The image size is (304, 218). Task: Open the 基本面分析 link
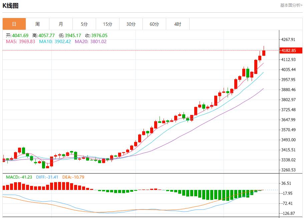pos(291,5)
